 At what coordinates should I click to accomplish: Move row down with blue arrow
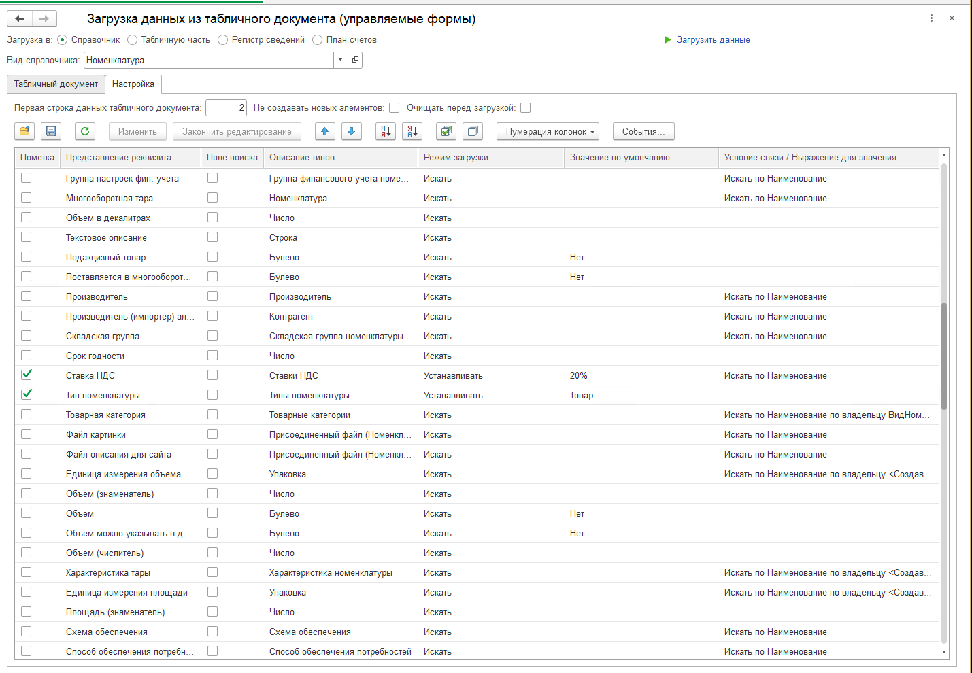click(x=351, y=131)
